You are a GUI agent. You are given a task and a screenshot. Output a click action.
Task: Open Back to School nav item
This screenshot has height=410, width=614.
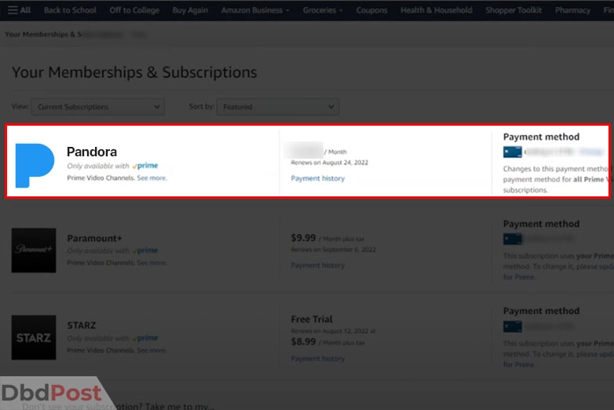point(70,10)
